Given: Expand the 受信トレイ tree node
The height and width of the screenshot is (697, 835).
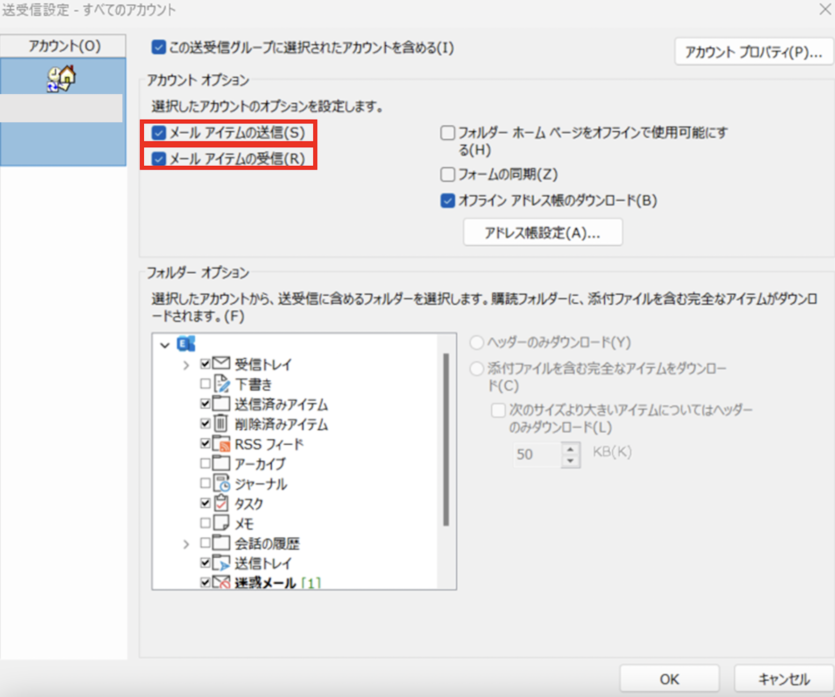Looking at the screenshot, I should (x=187, y=364).
